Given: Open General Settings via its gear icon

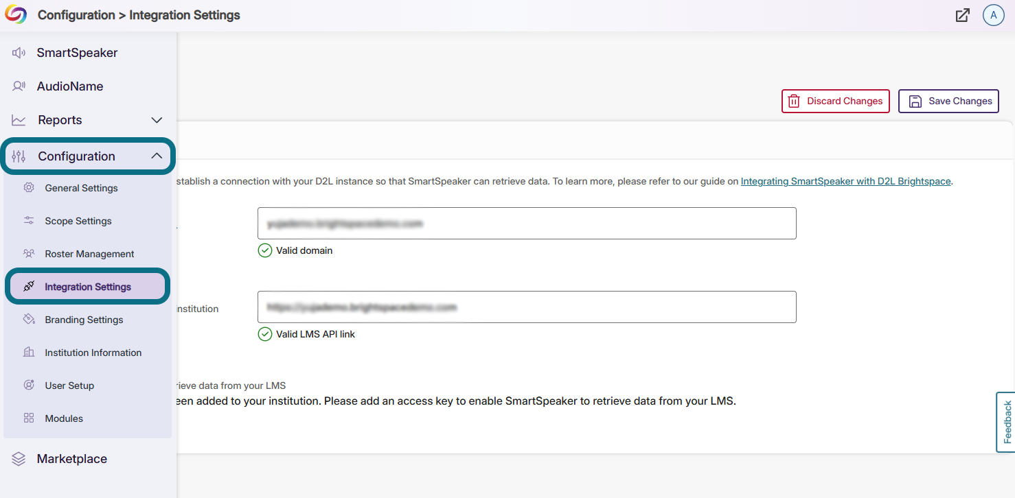Looking at the screenshot, I should (x=27, y=187).
